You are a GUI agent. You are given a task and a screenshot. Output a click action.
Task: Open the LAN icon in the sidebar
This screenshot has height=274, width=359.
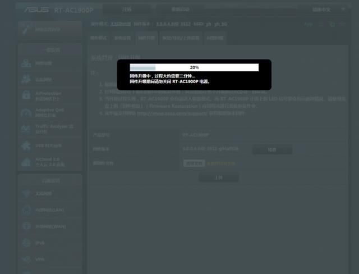[x=26, y=210]
